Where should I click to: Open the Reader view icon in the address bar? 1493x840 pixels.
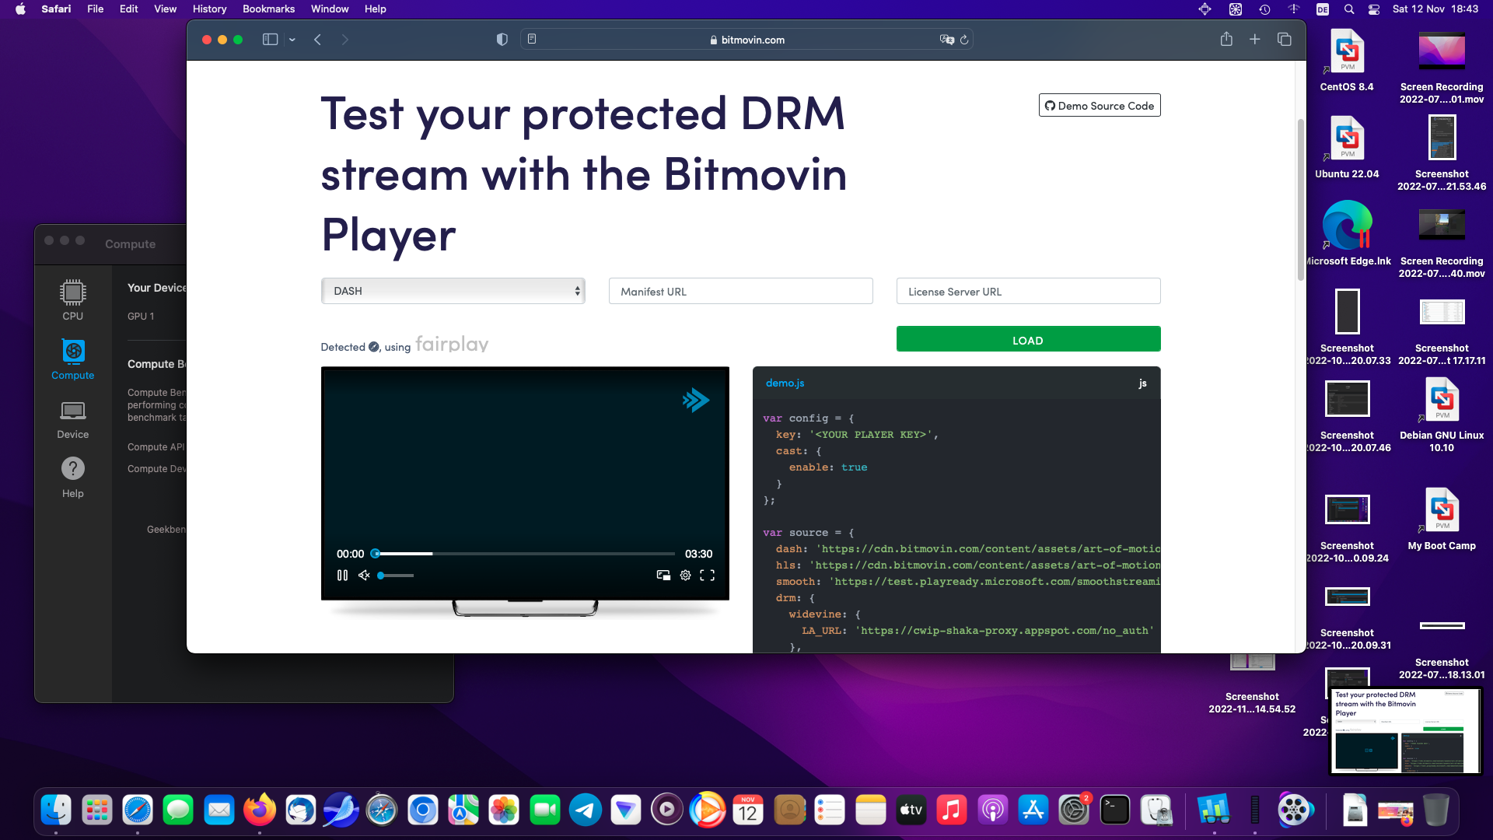[x=532, y=39]
